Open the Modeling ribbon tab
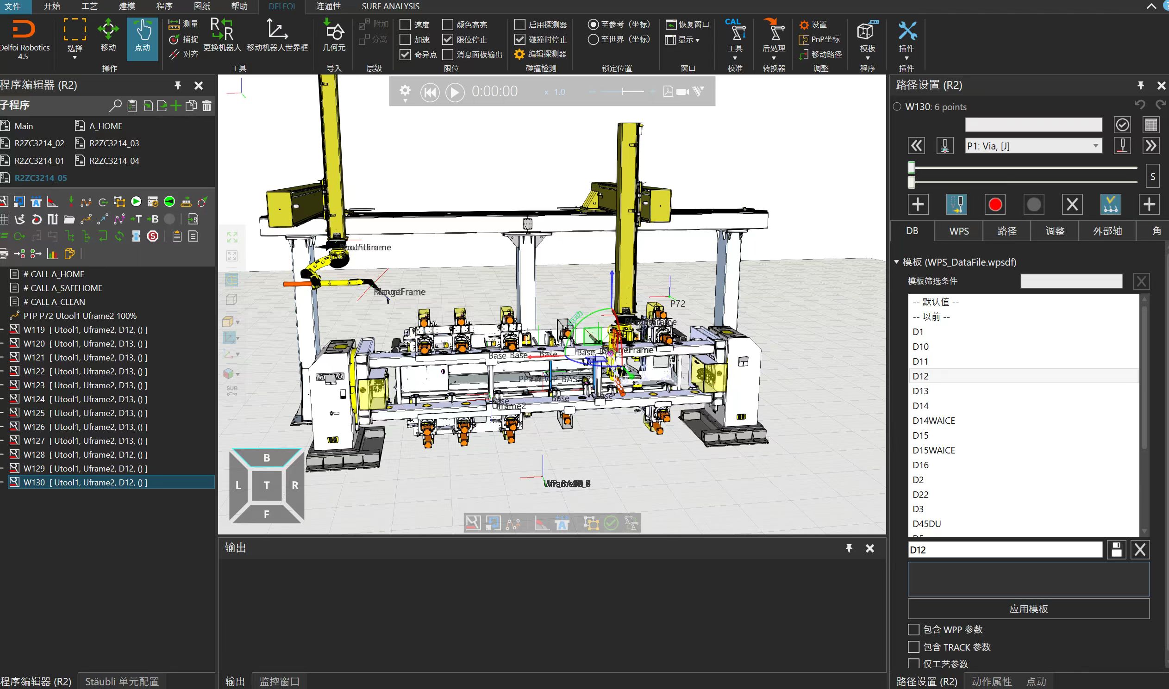 point(127,6)
